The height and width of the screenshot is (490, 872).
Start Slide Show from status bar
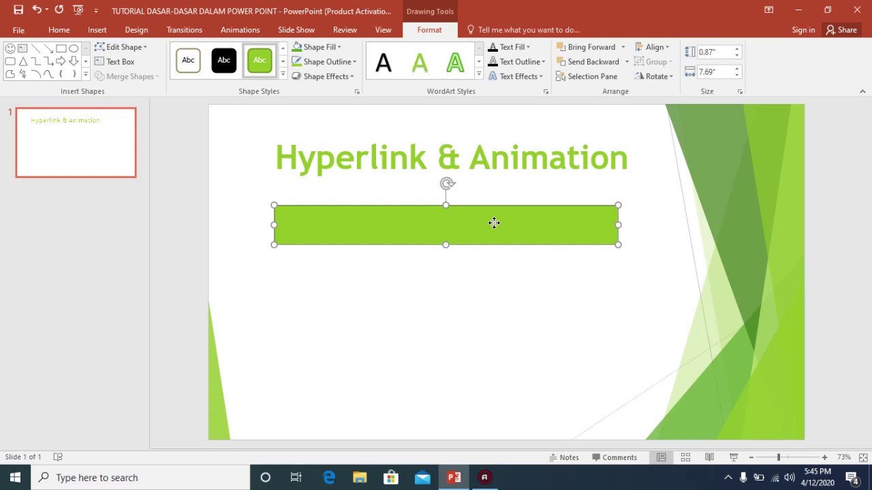tap(734, 457)
